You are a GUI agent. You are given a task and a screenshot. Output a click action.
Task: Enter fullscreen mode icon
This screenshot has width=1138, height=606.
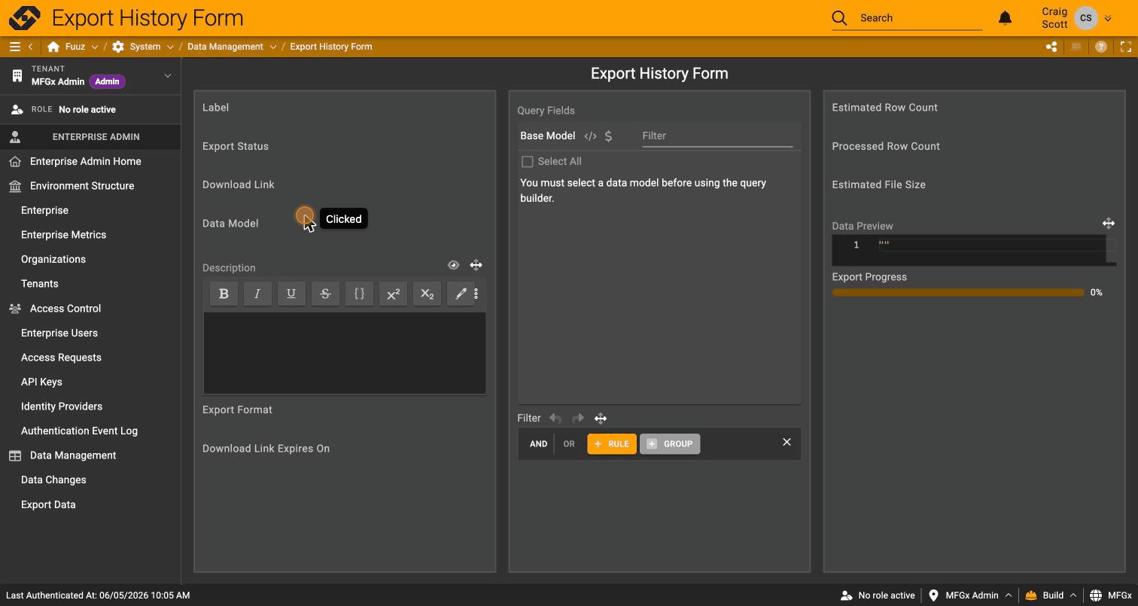(1126, 47)
